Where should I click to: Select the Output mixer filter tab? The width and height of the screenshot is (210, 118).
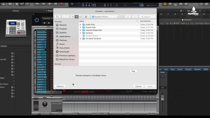[x=188, y=69]
